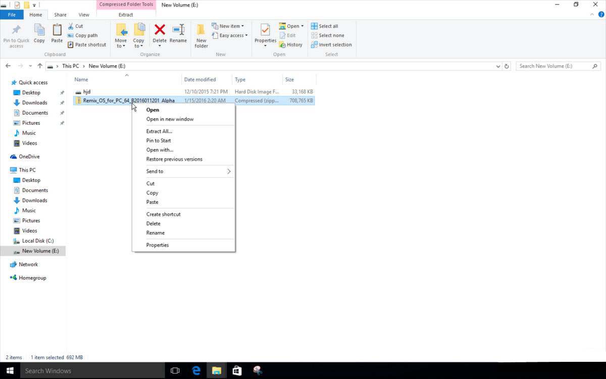Choose Pin to Start in context menu

tap(183, 140)
